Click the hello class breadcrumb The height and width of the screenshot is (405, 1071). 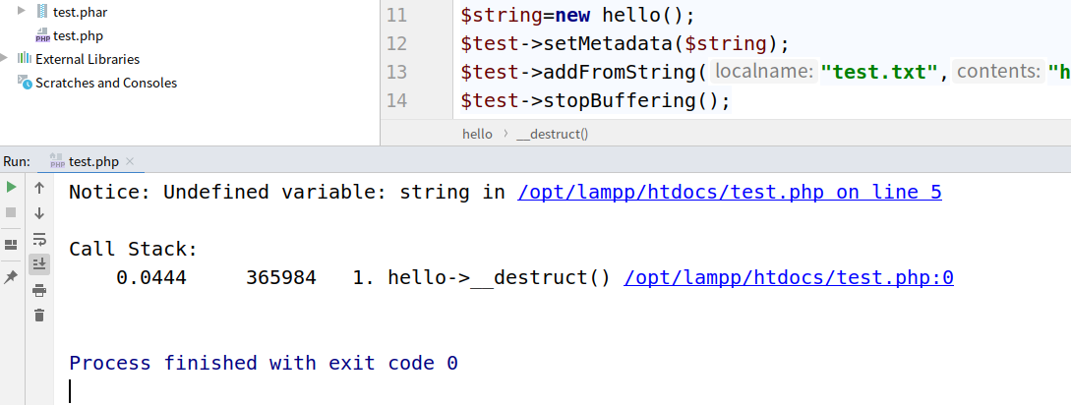(x=477, y=134)
